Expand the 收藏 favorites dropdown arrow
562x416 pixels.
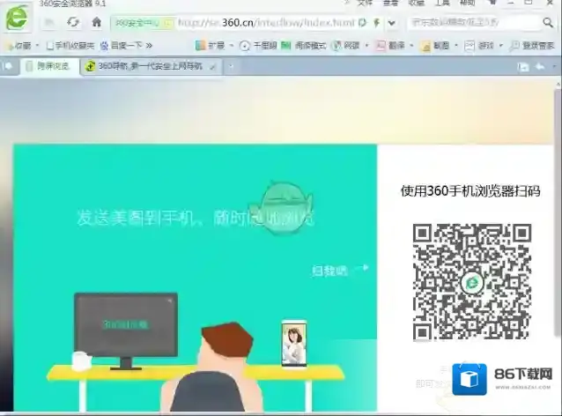pyautogui.click(x=37, y=46)
